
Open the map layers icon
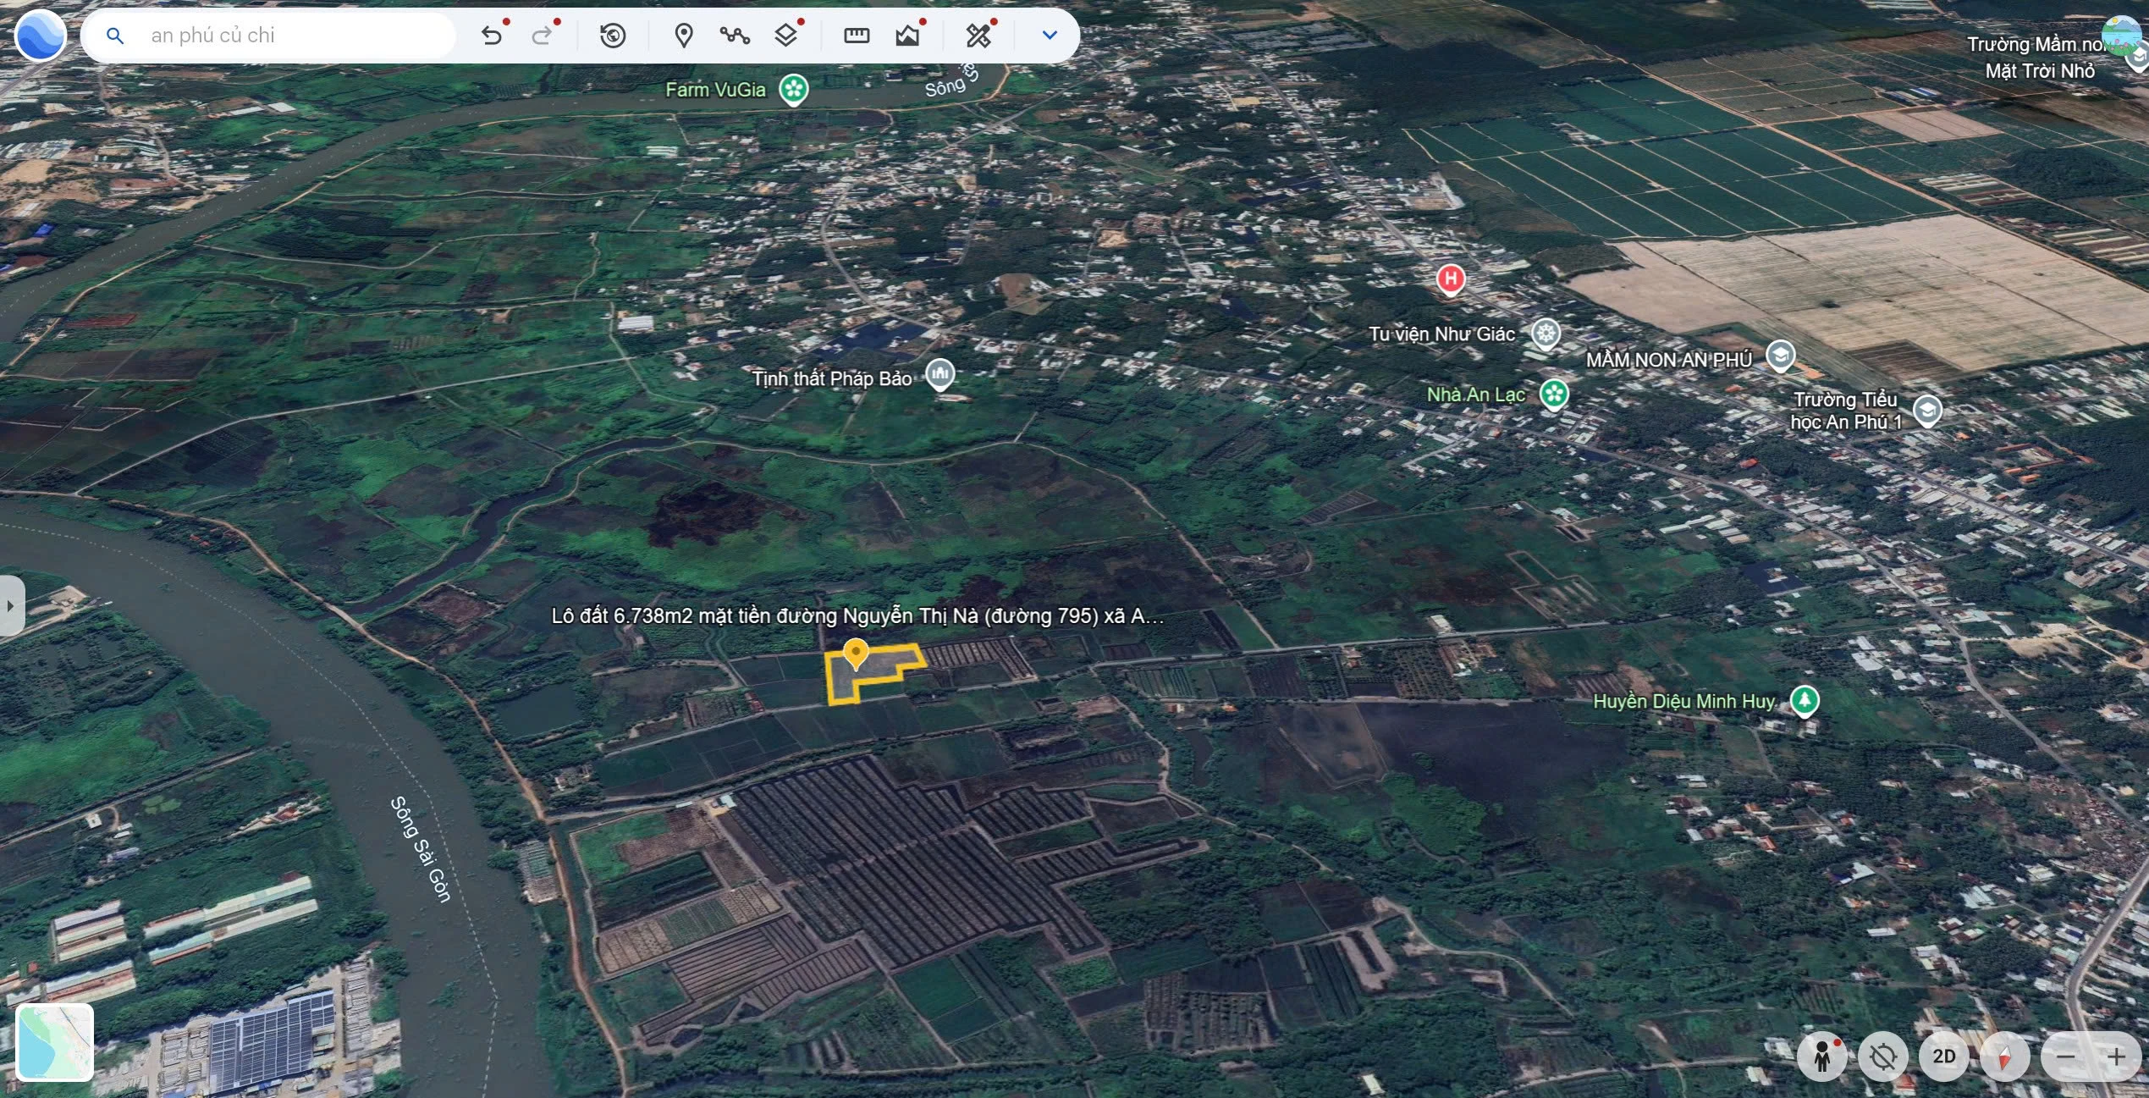[786, 36]
